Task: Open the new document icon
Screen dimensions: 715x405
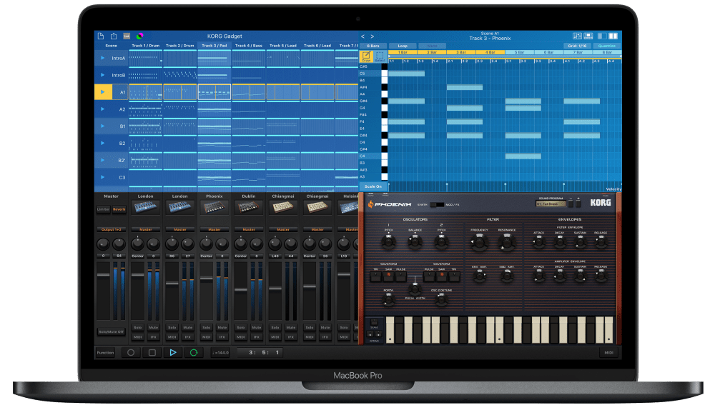Action: 100,36
